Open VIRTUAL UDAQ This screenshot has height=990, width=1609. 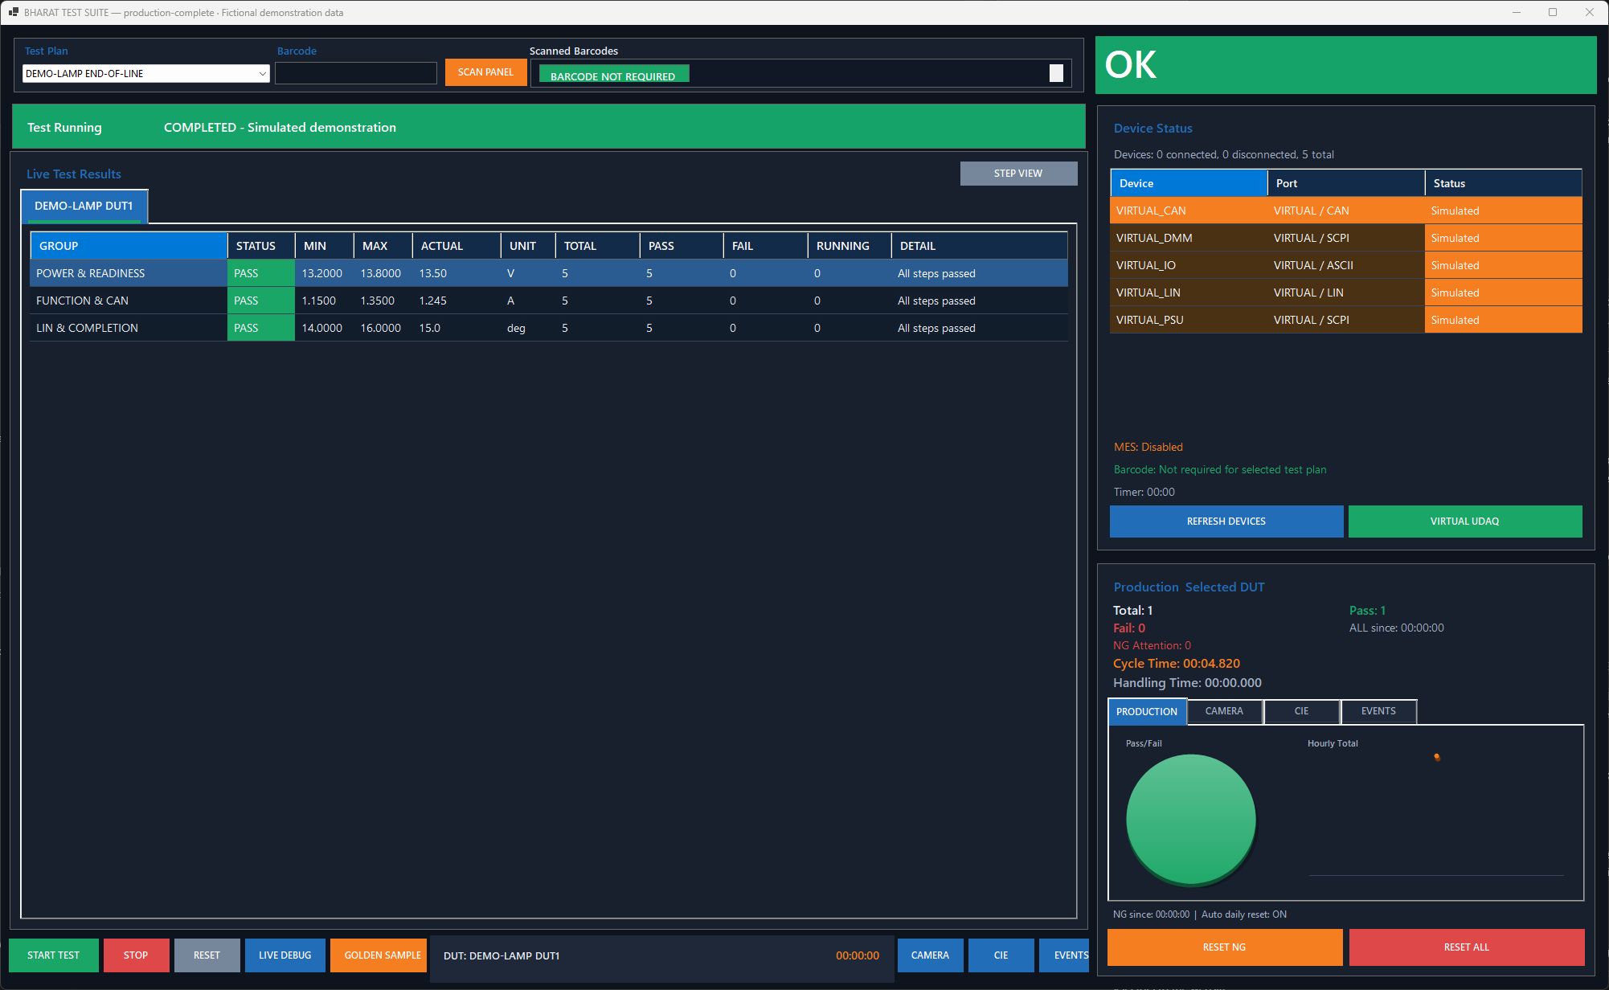coord(1464,522)
